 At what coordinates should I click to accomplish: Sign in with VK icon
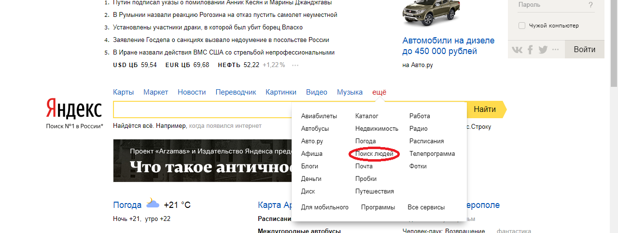tap(517, 50)
